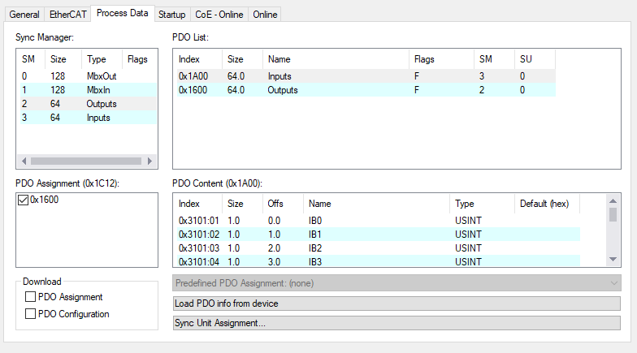The height and width of the screenshot is (353, 637).
Task: Click the IB3 name cell
Action: pyautogui.click(x=315, y=262)
